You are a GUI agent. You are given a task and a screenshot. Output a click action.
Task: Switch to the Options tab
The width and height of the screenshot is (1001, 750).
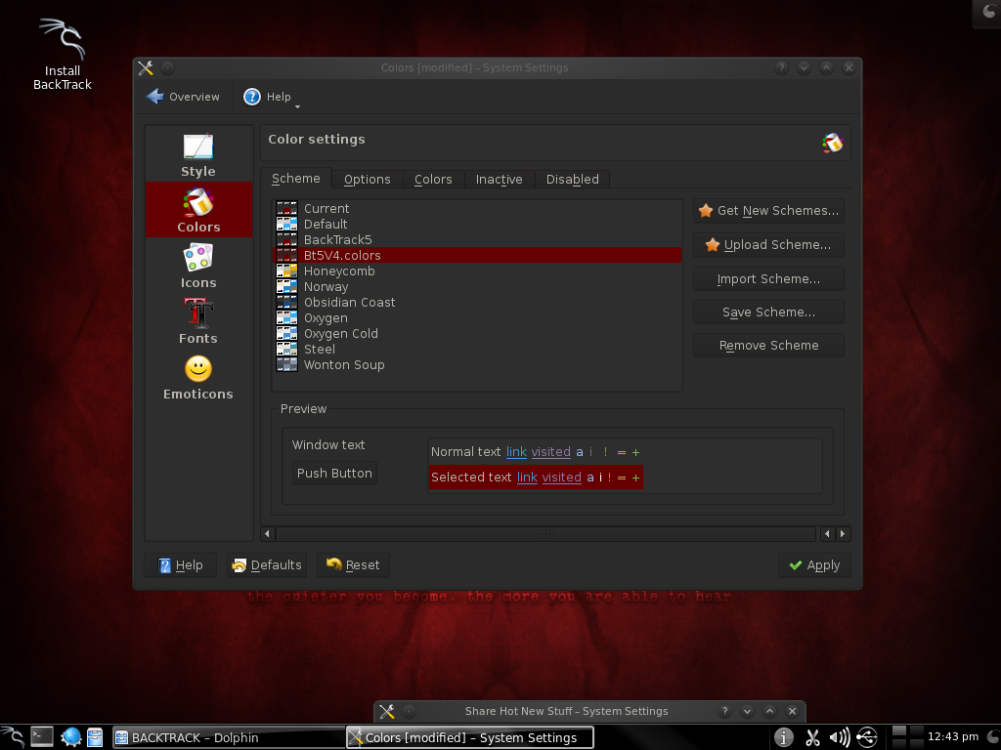point(368,180)
